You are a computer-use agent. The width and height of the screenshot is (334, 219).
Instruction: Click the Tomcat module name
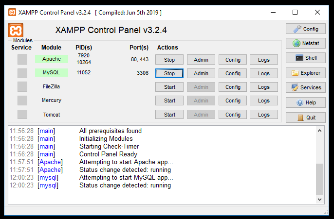pyautogui.click(x=52, y=115)
